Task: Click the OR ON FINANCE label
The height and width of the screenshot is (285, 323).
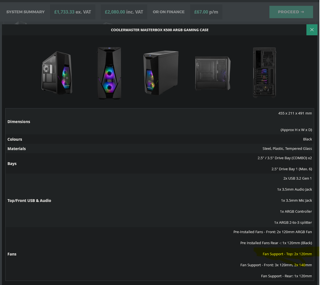Action: pyautogui.click(x=169, y=12)
